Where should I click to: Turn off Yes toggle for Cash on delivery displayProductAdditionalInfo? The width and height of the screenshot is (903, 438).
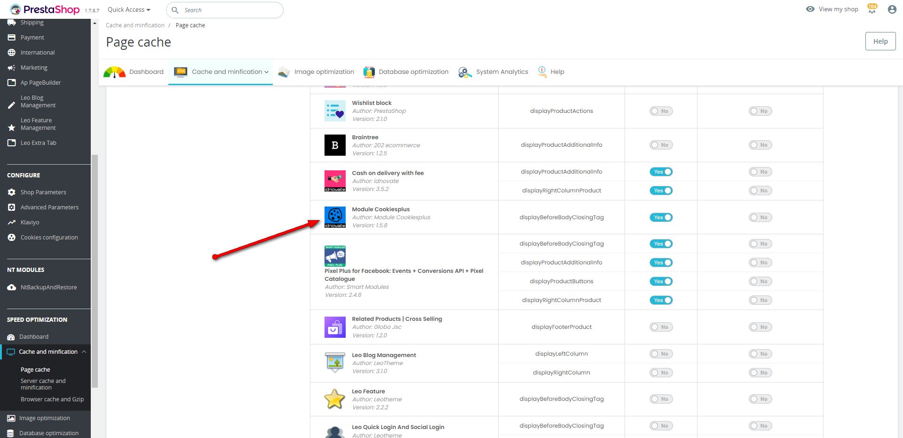661,172
